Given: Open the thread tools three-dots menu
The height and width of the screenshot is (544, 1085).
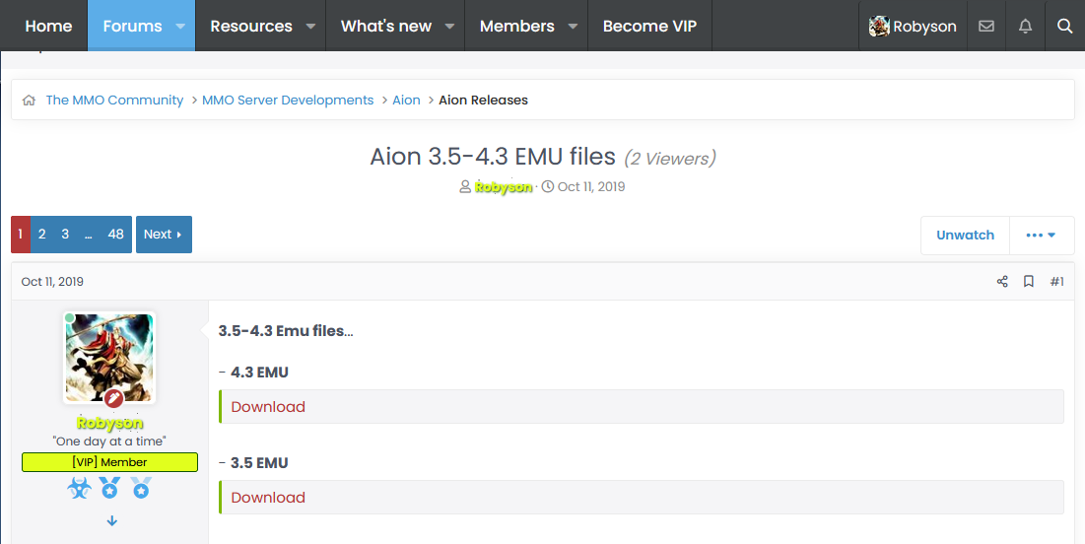Looking at the screenshot, I should [1042, 236].
